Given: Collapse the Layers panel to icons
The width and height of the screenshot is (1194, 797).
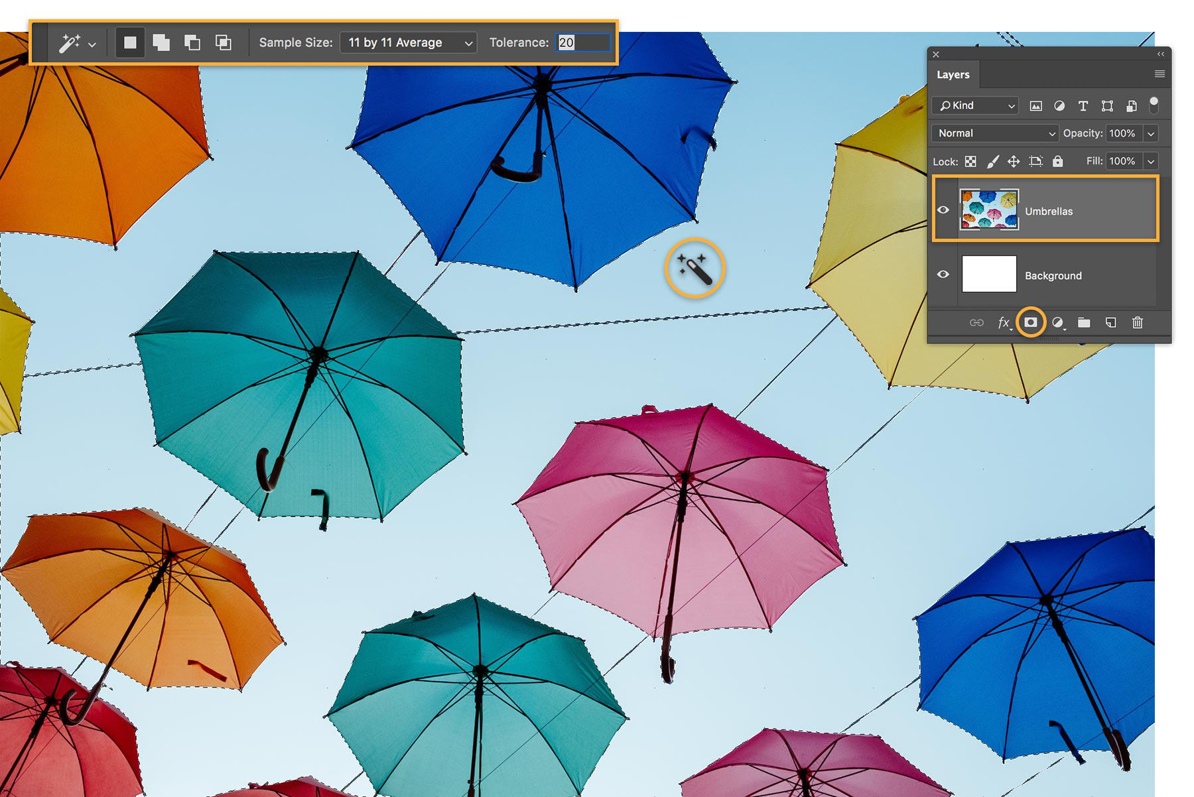Looking at the screenshot, I should pos(1160,54).
